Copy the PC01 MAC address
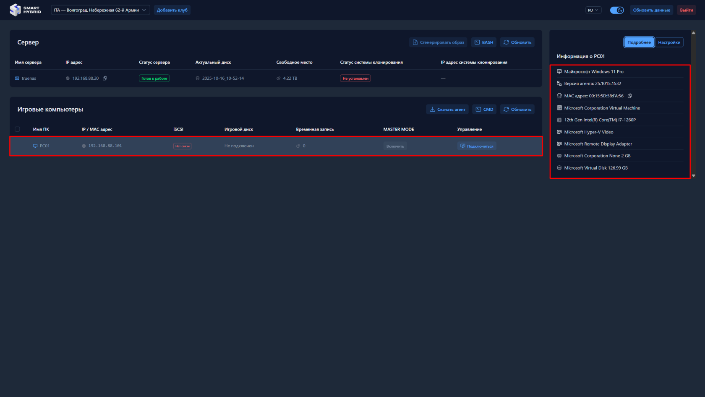 (629, 96)
